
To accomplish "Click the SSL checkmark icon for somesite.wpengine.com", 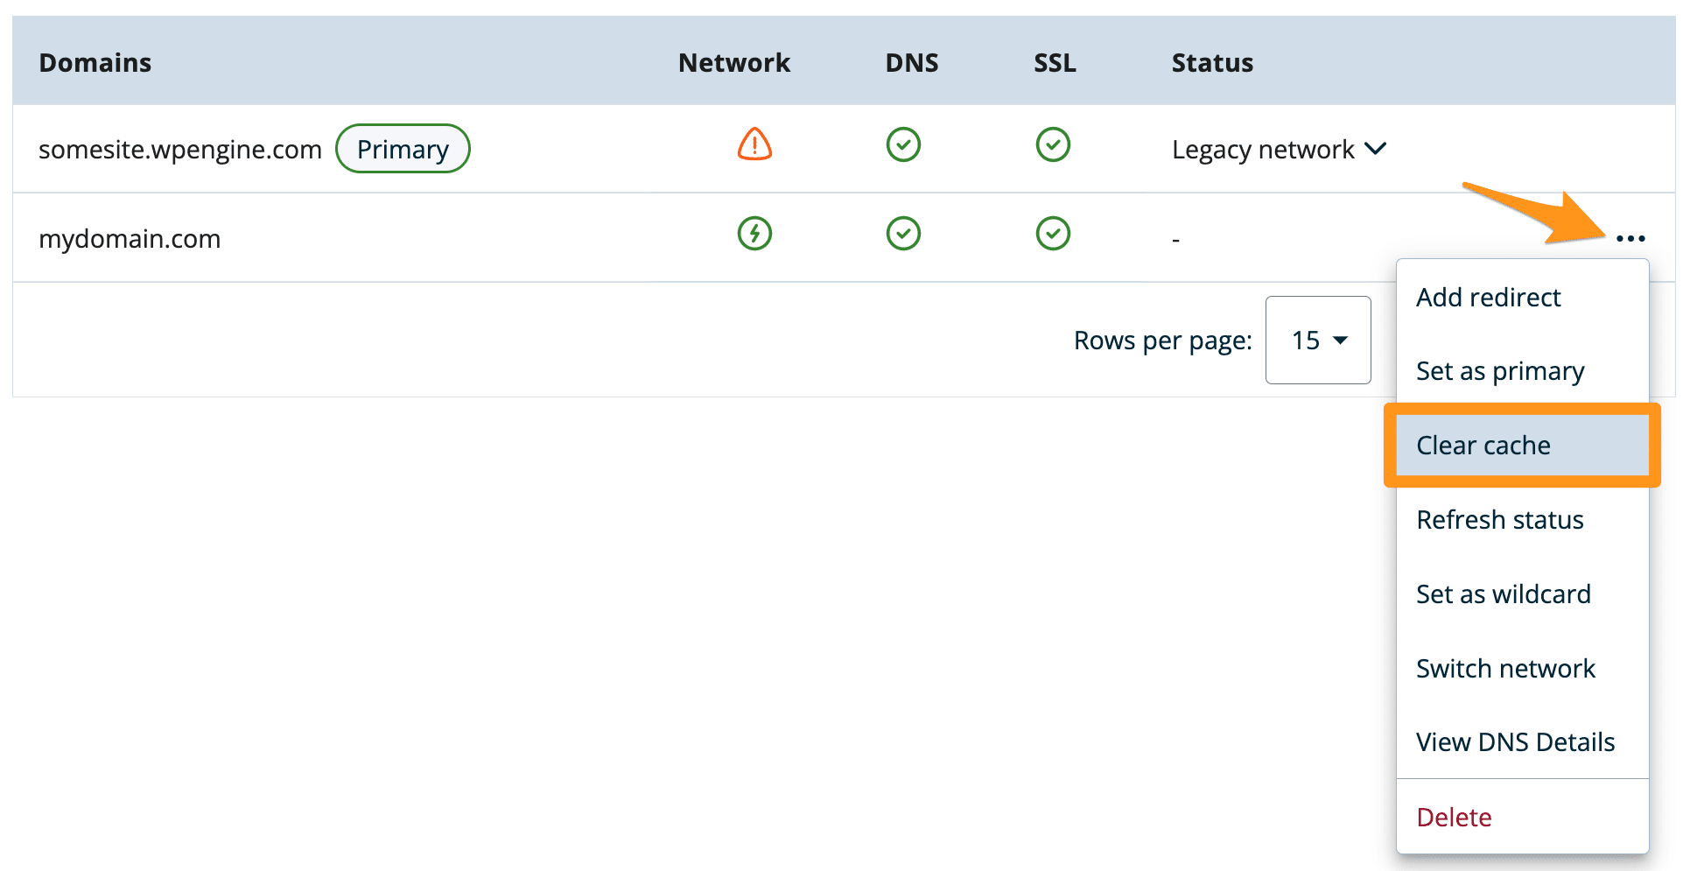I will pos(1053,145).
